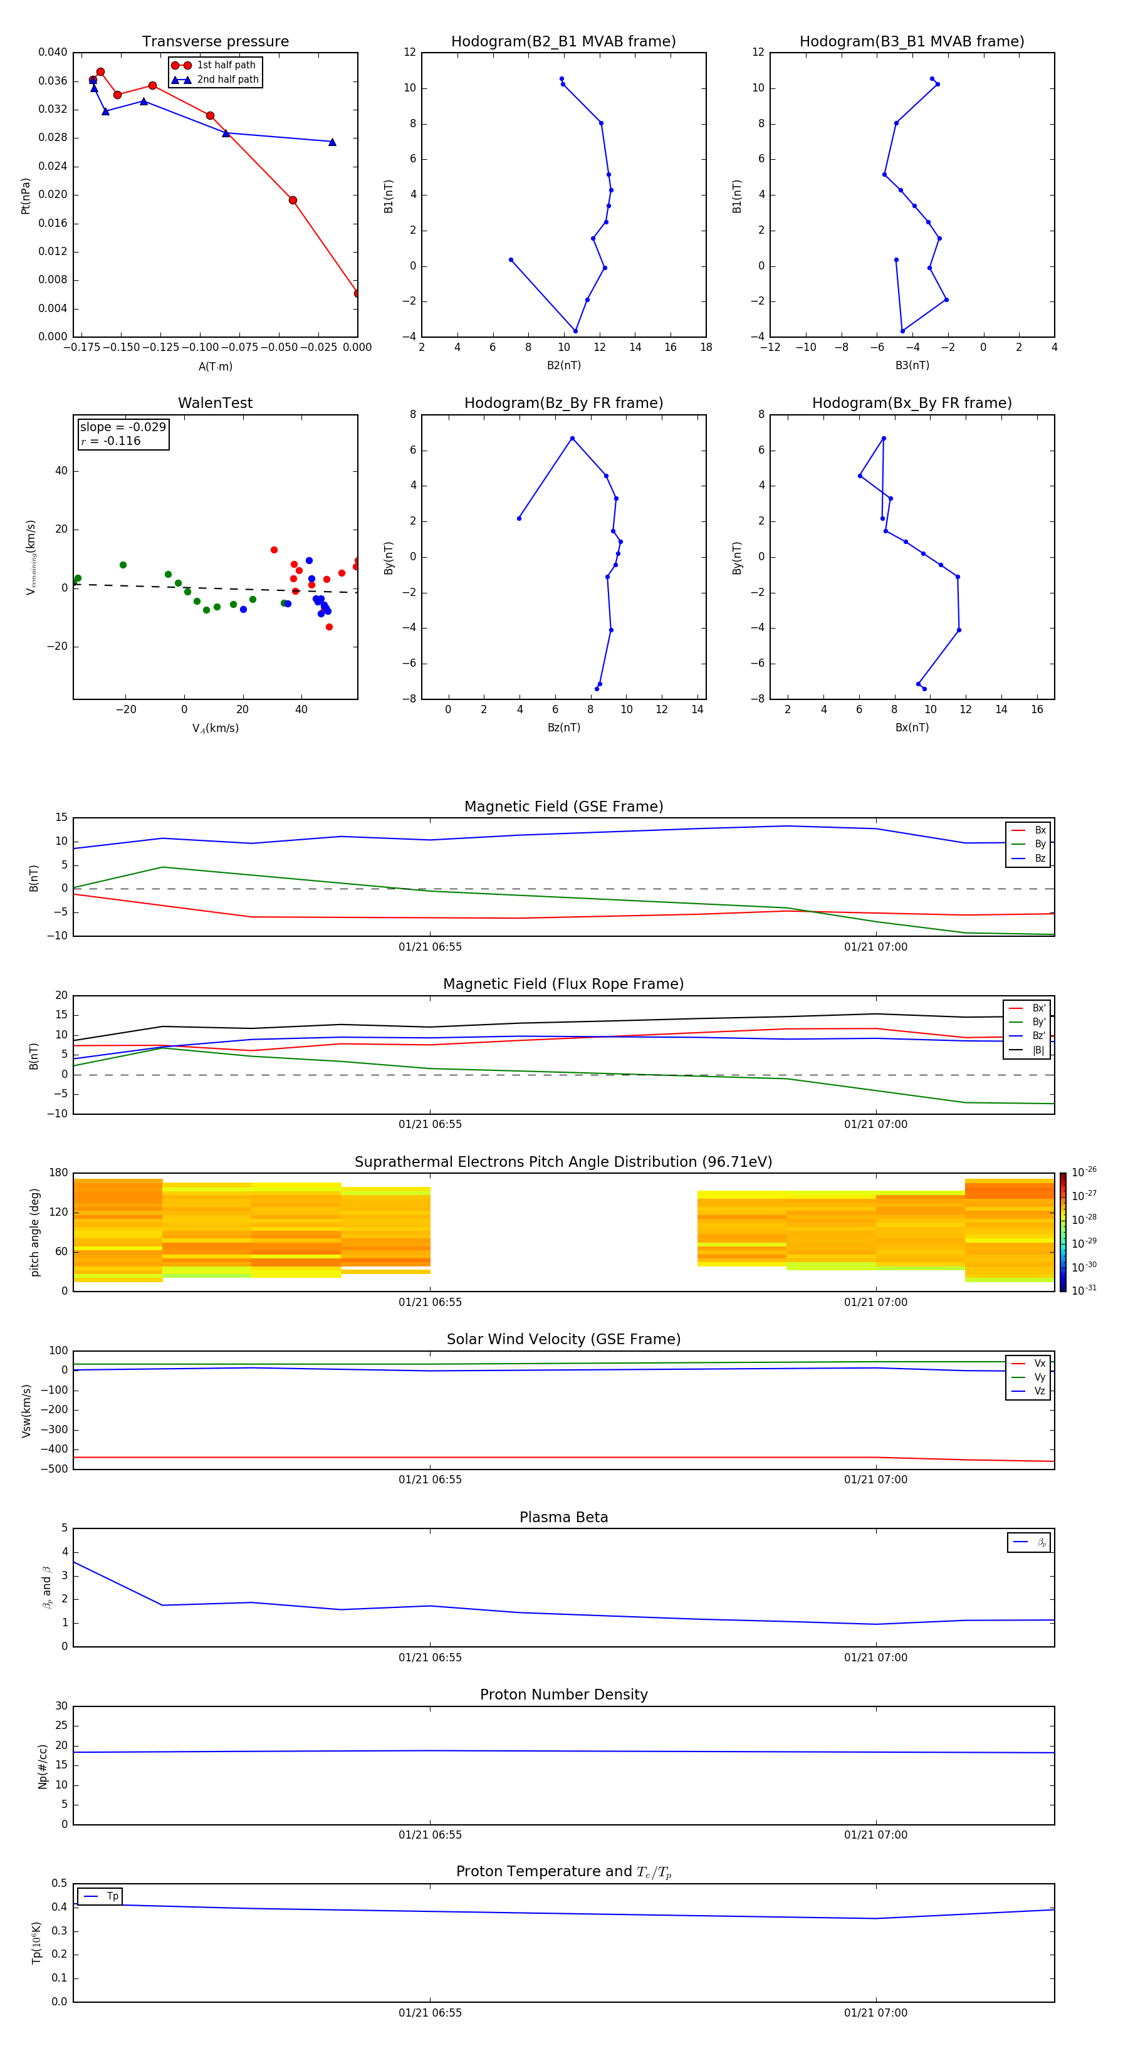Click the βp legend in Plasma Beta plot
Image resolution: width=1128 pixels, height=2068 pixels.
(1029, 1542)
